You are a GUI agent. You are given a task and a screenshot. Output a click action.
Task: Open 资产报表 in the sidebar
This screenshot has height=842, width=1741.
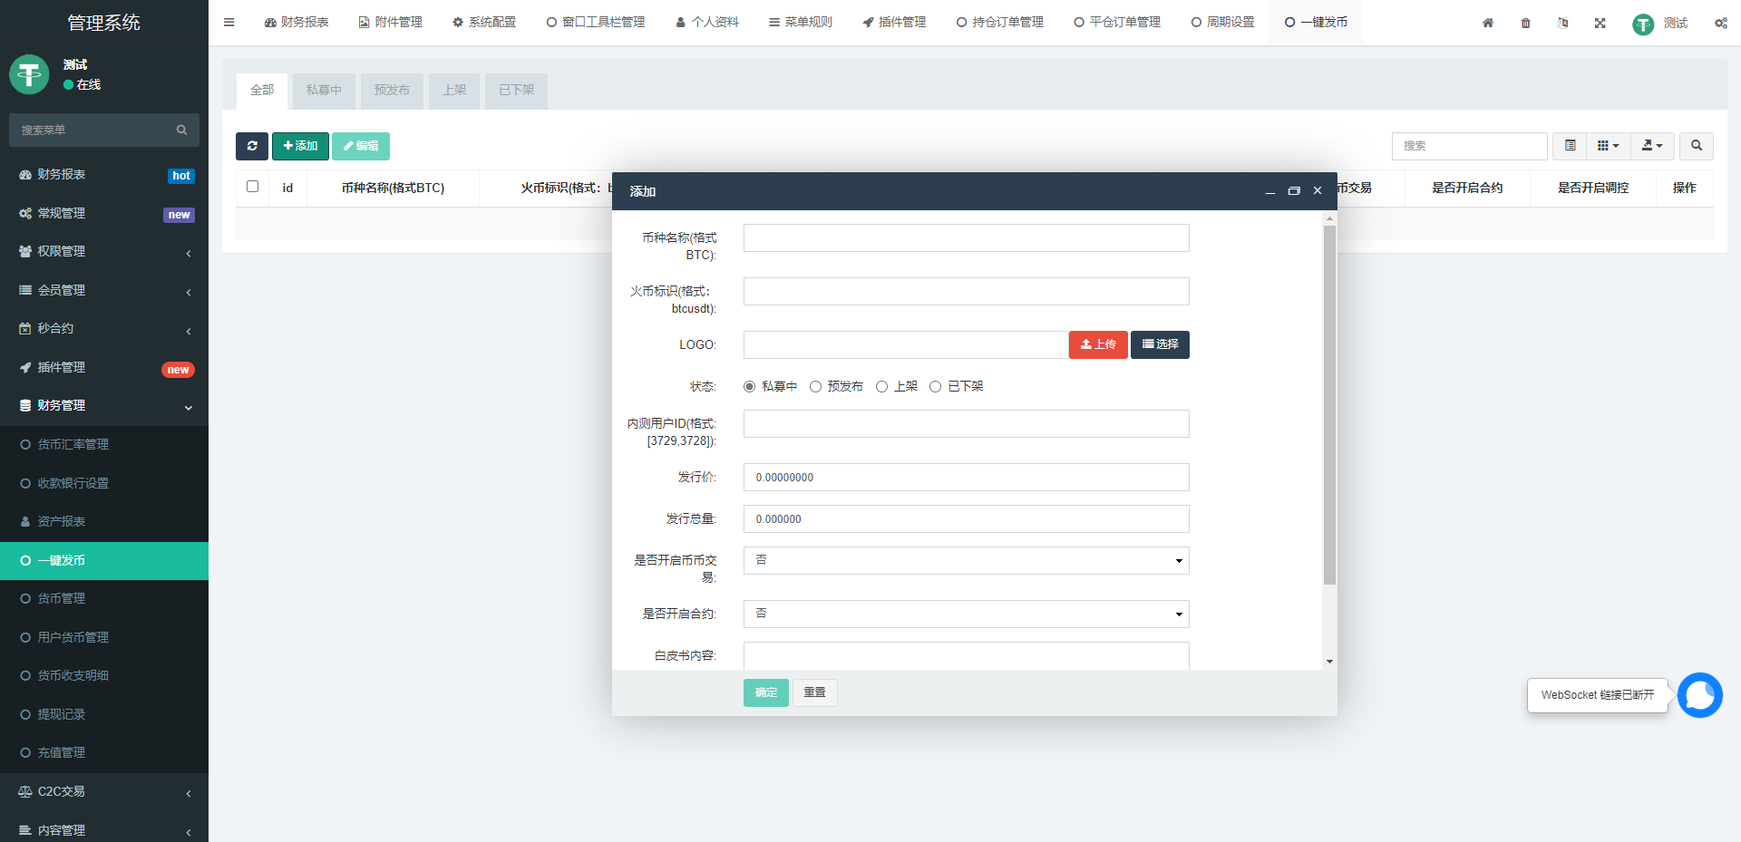pos(104,521)
